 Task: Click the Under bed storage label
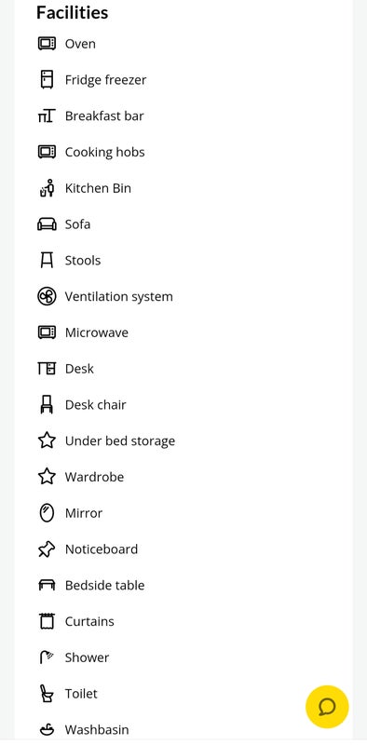click(120, 440)
